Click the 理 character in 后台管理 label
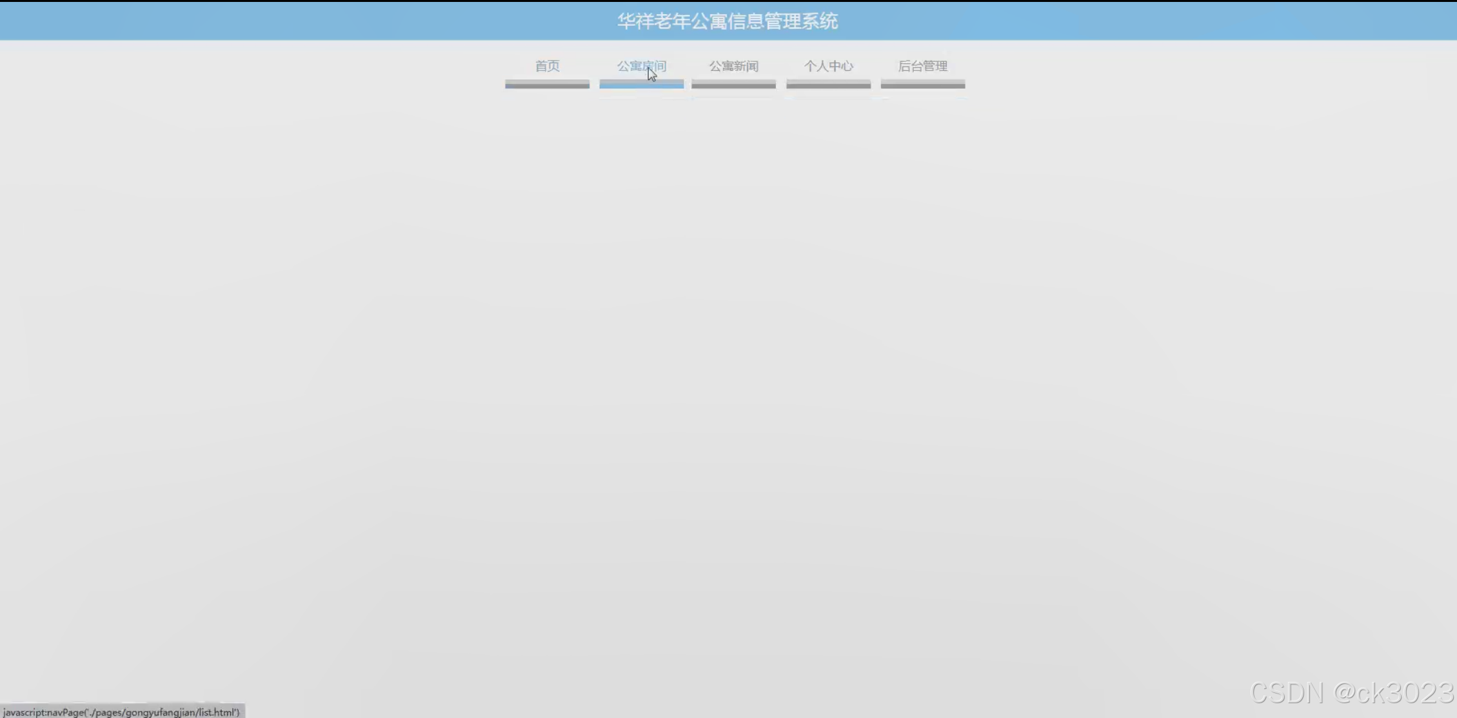 [942, 66]
